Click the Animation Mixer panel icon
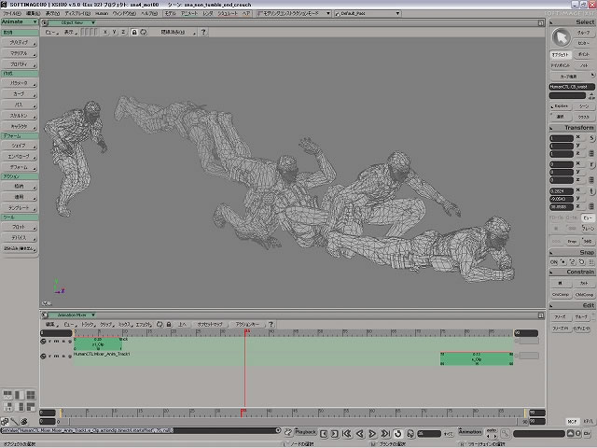 coord(47,315)
